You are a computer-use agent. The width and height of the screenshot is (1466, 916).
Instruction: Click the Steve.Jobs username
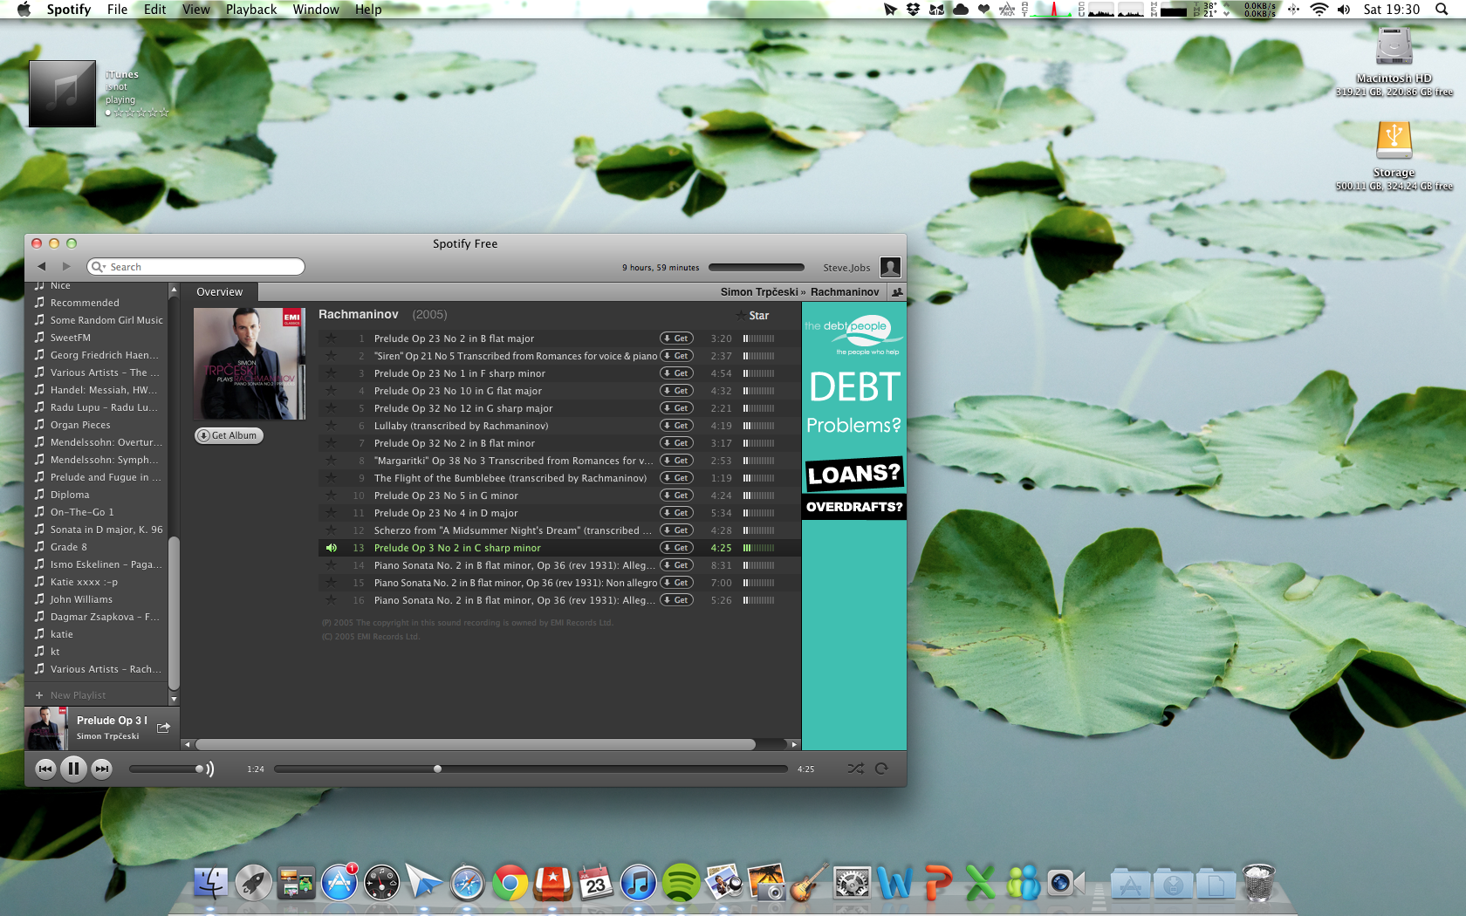846,268
